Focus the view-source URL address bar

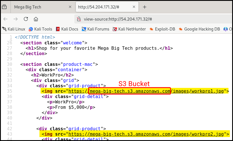click(x=154, y=19)
